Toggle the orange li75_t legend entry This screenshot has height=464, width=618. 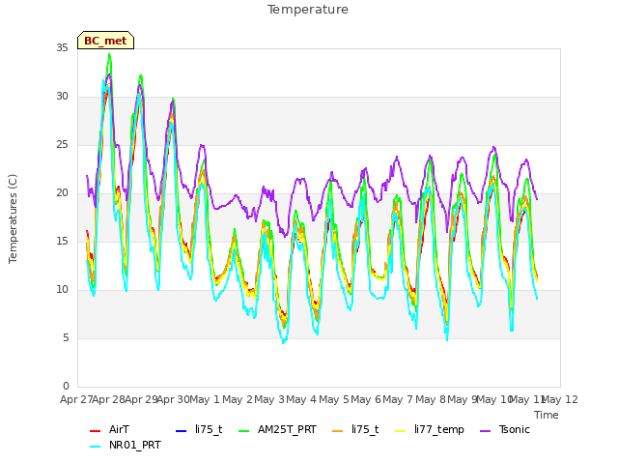(355, 429)
